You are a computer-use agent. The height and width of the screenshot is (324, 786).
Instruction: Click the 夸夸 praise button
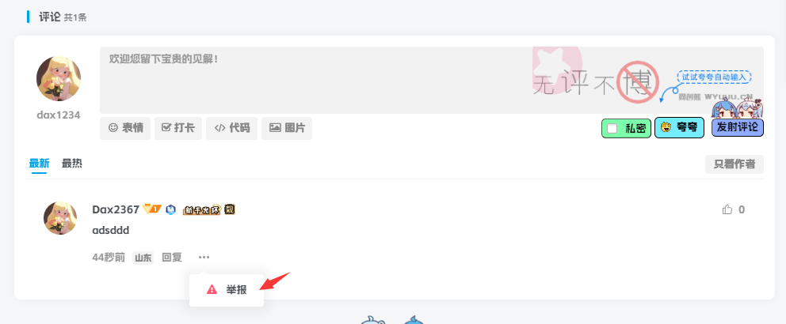[679, 127]
